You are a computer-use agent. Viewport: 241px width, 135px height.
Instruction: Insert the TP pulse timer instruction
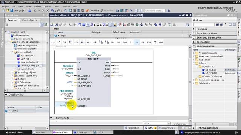pos(131,42)
